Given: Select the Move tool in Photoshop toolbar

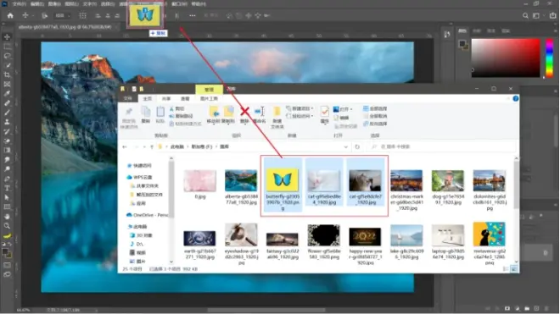Looking at the screenshot, I should 7,37.
